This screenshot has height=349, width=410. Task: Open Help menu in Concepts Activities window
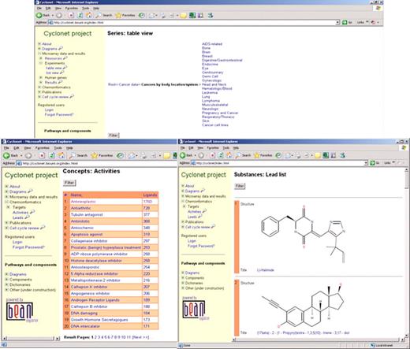(x=69, y=148)
